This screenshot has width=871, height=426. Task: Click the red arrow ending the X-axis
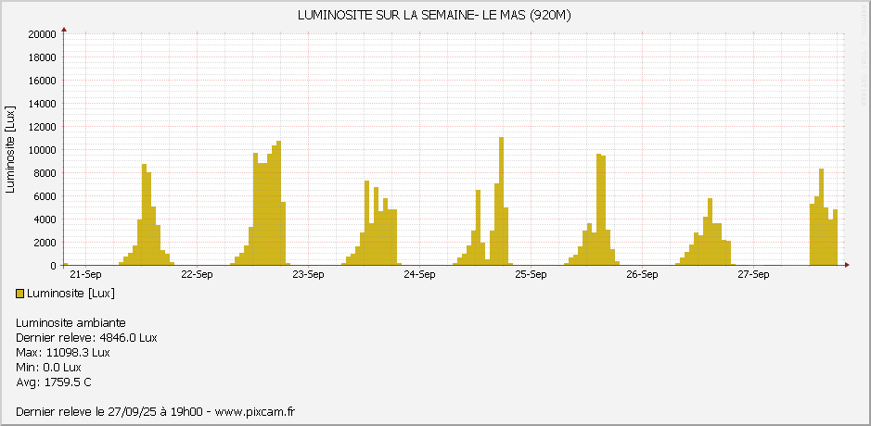click(846, 265)
